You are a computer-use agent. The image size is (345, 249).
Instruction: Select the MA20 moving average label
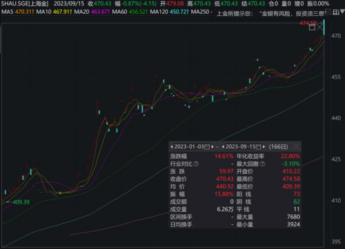pos(81,12)
